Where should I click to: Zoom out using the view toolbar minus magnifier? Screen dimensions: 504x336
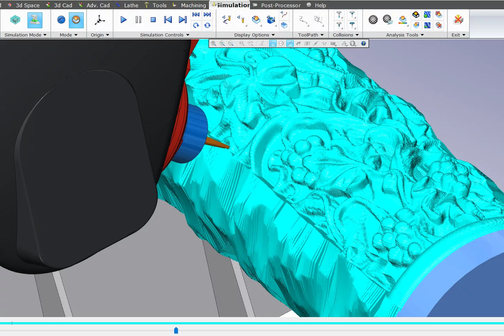point(231,43)
